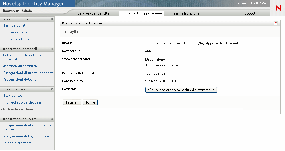Click the Dettagli richiesta heading
Viewport: 285px width, 151px height.
77,32
